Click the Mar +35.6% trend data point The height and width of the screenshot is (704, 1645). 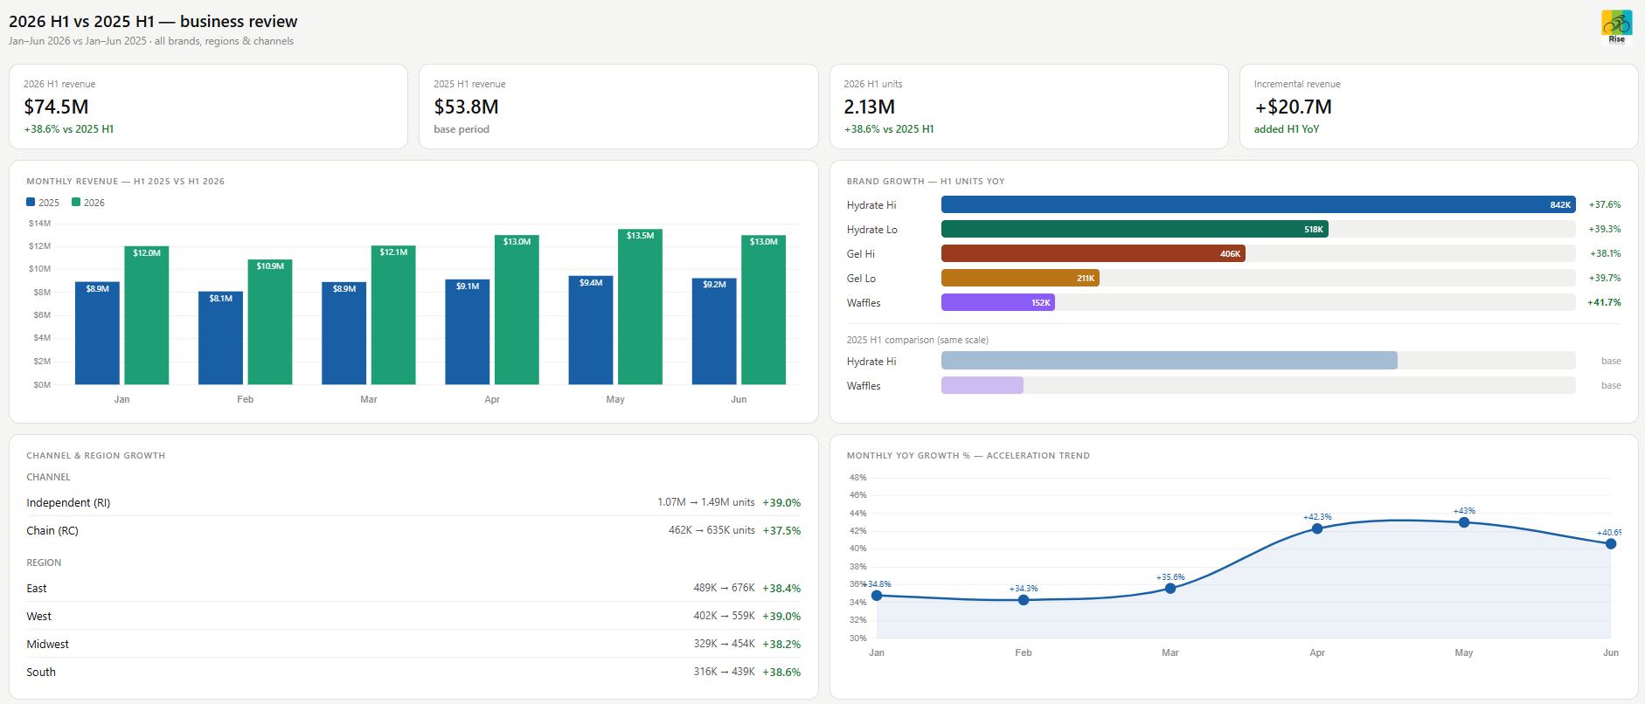click(x=1170, y=589)
